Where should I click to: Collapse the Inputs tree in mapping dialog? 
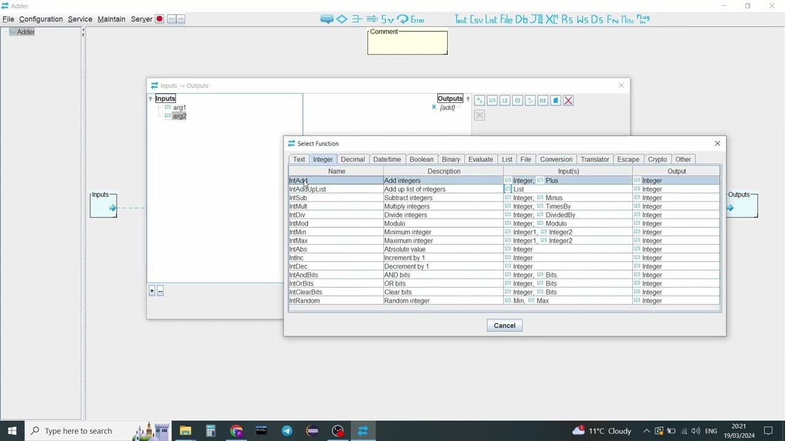pos(150,98)
